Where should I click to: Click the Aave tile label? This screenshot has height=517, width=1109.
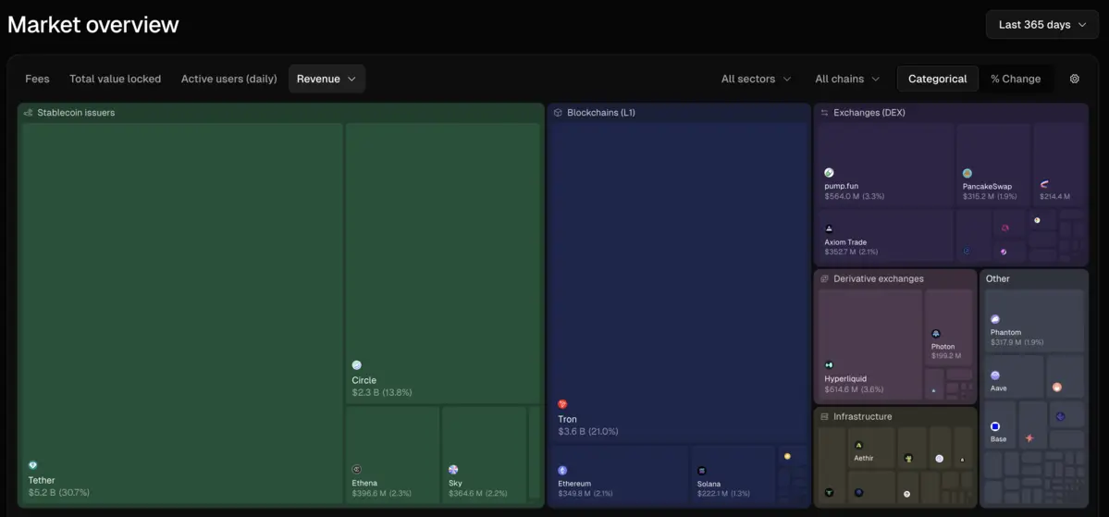click(999, 388)
